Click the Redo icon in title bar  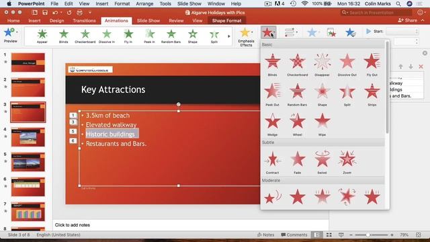pyautogui.click(x=69, y=13)
